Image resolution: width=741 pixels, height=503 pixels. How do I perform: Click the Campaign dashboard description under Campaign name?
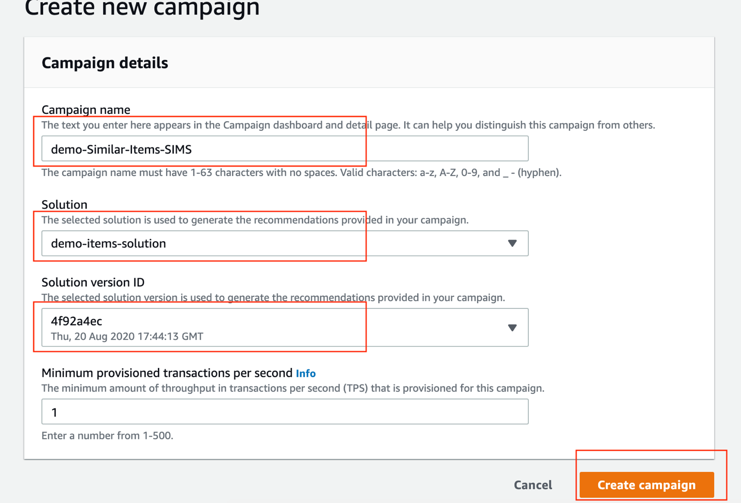(348, 125)
